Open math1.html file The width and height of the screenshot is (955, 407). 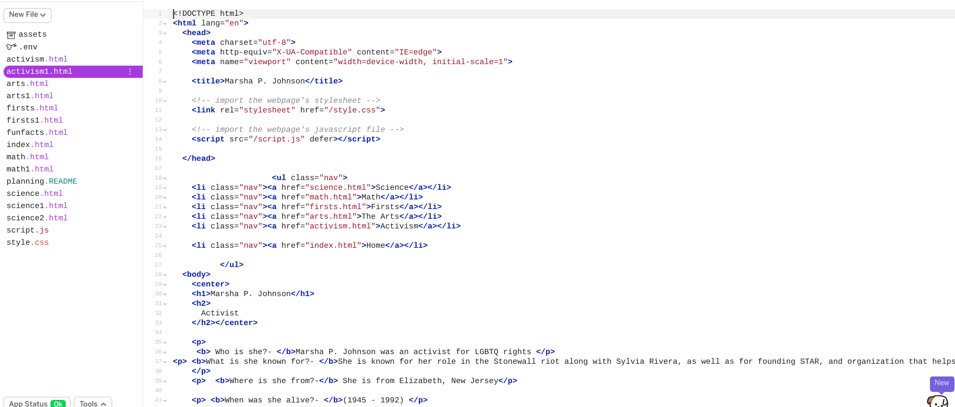point(30,169)
